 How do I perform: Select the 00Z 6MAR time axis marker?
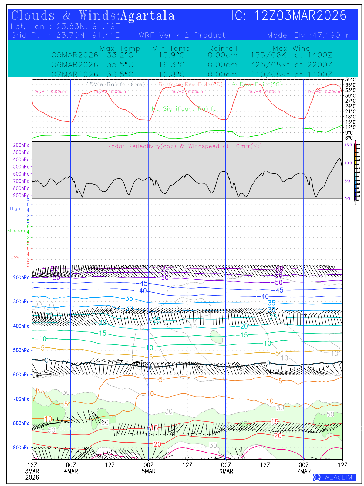[226, 468]
